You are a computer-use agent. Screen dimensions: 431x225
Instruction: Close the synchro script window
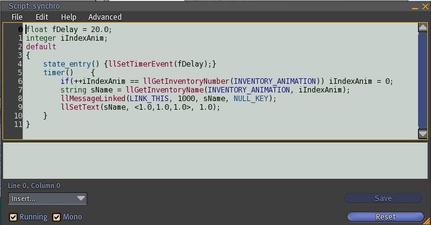[425, 6]
